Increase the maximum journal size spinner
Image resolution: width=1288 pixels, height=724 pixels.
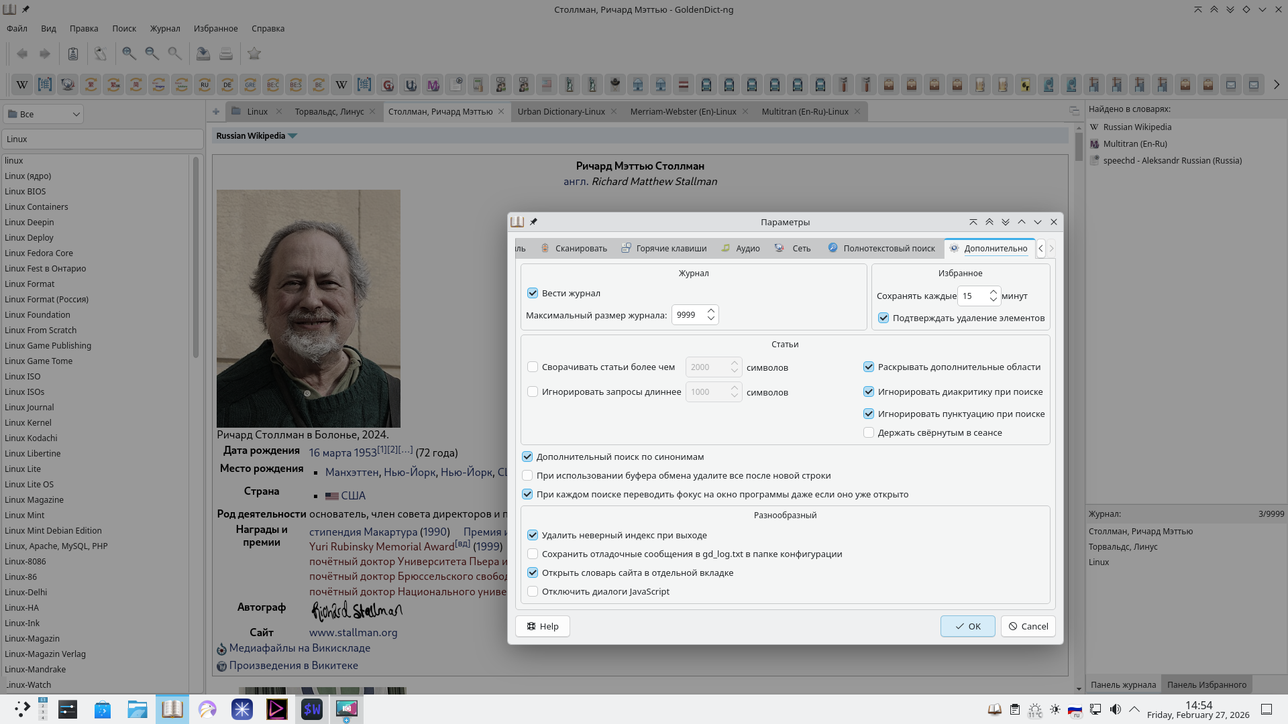711,311
